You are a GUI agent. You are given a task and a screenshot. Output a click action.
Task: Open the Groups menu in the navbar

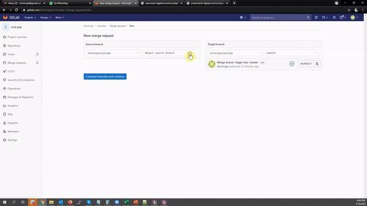46,18
